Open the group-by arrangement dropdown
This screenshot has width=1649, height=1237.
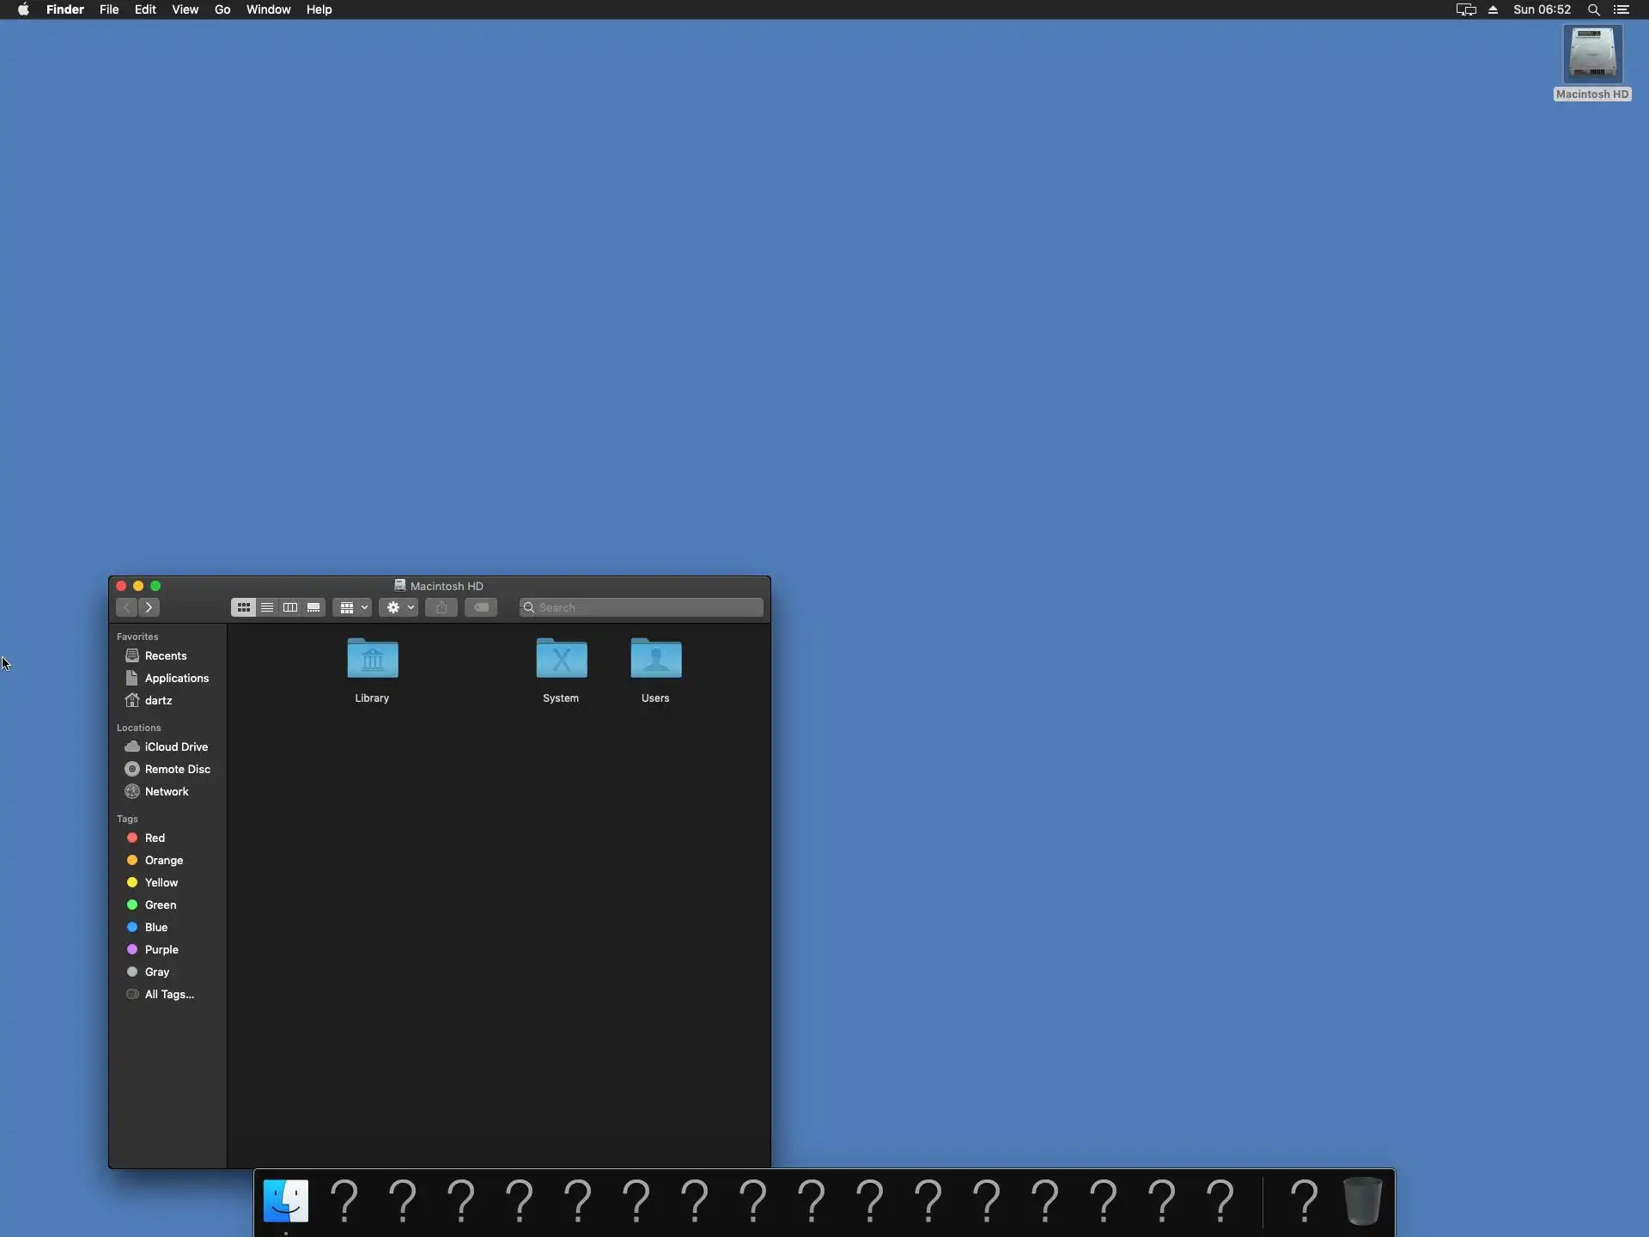pyautogui.click(x=352, y=607)
